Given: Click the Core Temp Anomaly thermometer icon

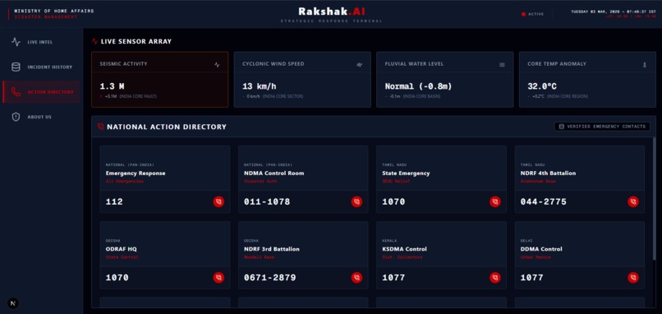Looking at the screenshot, I should point(645,65).
